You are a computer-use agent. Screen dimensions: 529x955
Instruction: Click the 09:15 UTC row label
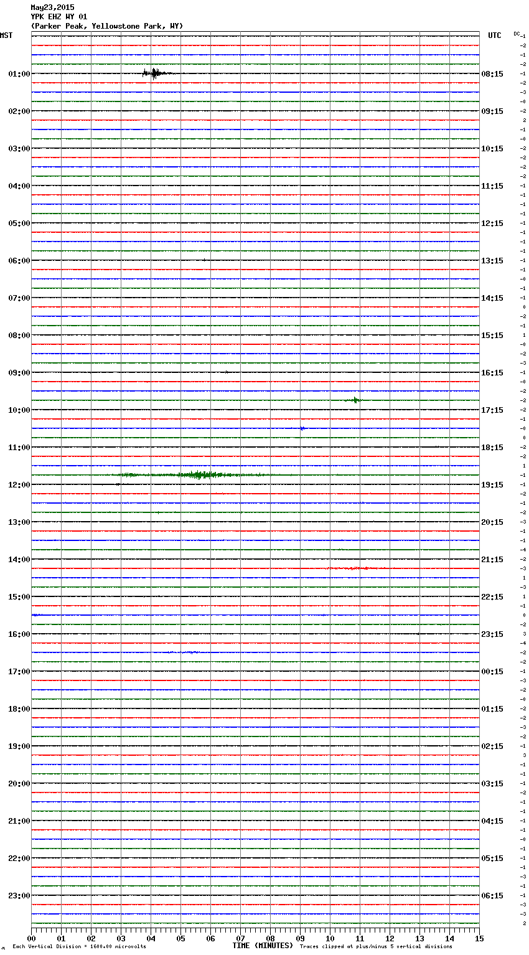tap(492, 111)
